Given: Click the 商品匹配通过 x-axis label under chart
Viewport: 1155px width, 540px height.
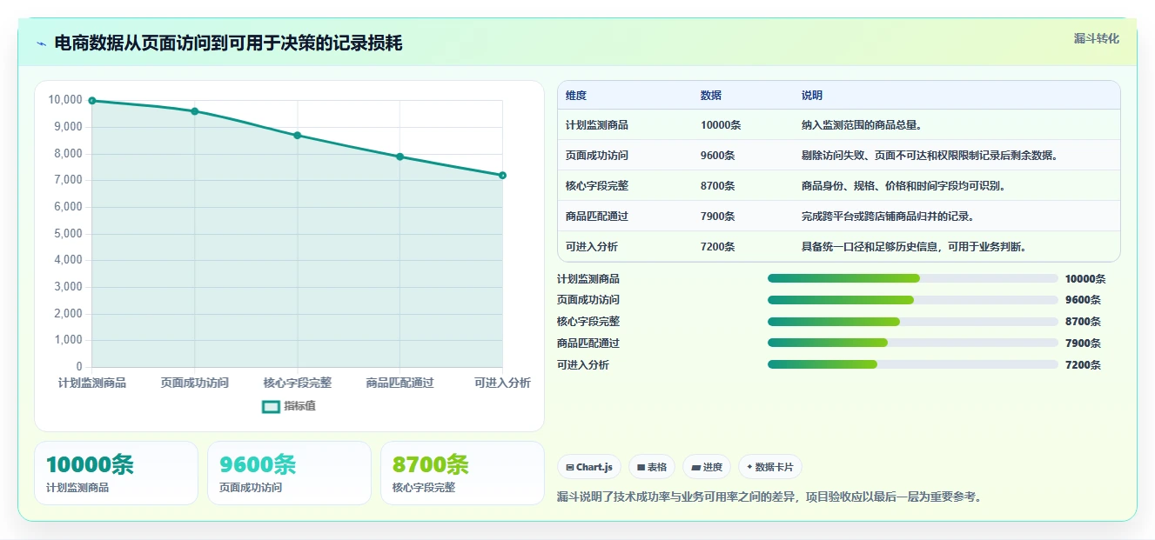Looking at the screenshot, I should 400,383.
